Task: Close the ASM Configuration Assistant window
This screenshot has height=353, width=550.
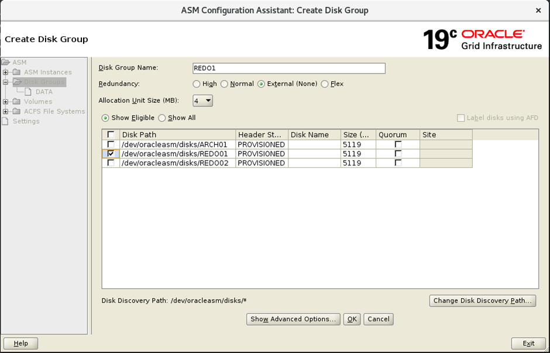Action: tap(538, 11)
